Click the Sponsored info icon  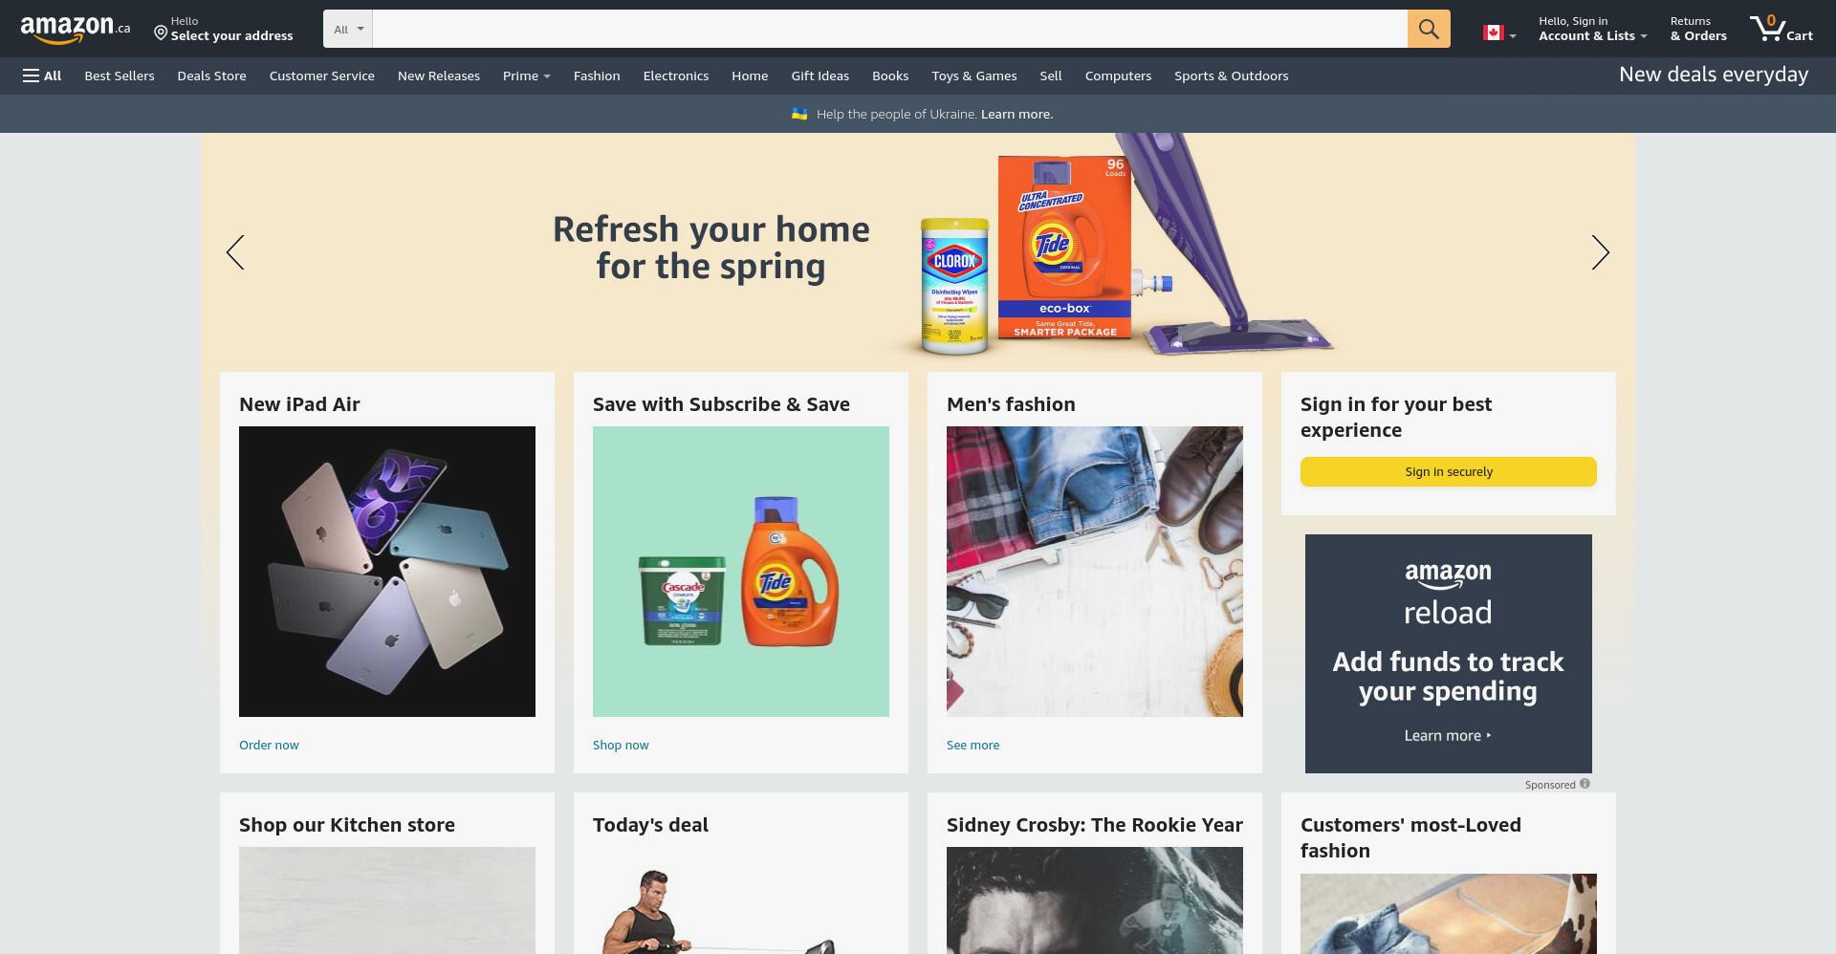click(1585, 784)
